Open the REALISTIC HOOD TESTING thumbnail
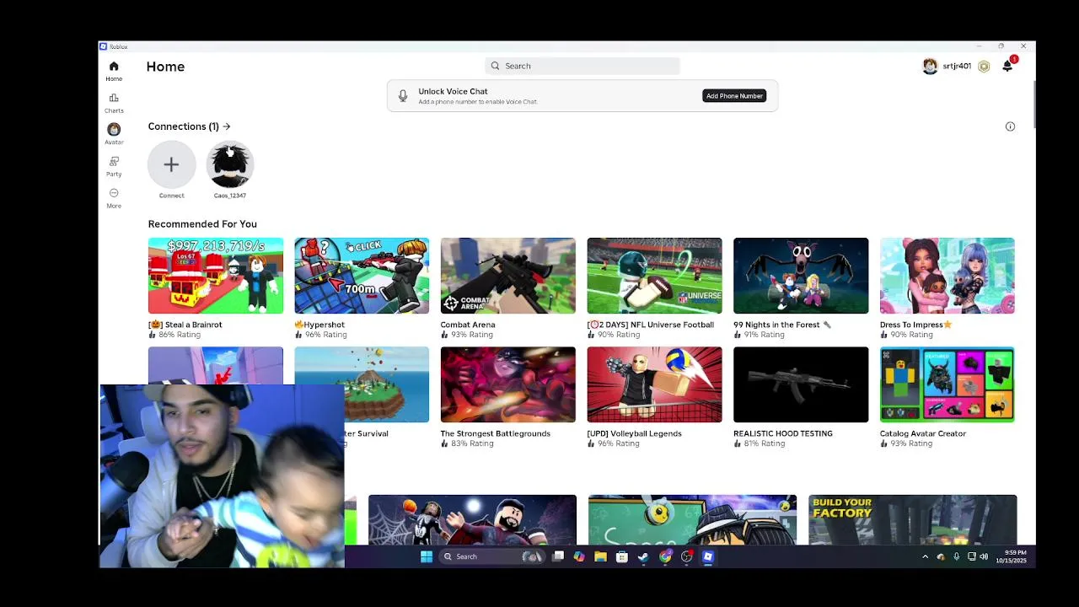 (x=801, y=384)
